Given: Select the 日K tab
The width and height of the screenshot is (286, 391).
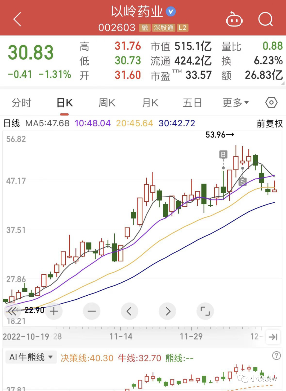Looking at the screenshot, I should coord(65,103).
